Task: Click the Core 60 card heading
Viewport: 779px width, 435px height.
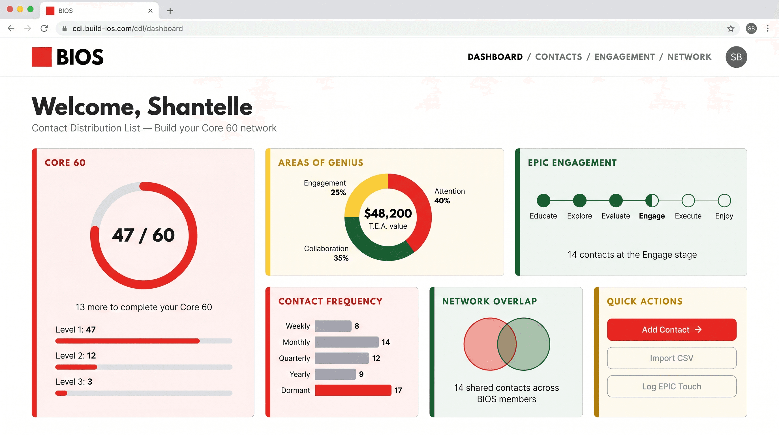Action: (x=65, y=163)
